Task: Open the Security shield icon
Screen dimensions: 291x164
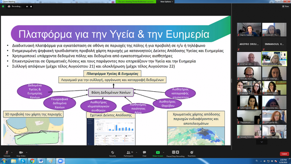Action: pyautogui.click(x=112, y=152)
